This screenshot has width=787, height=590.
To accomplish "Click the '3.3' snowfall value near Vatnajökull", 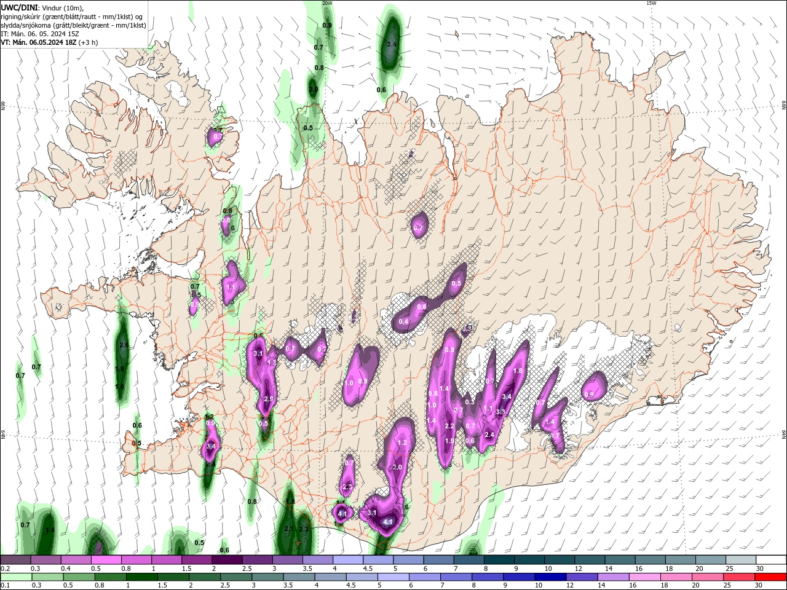I will click(x=500, y=412).
